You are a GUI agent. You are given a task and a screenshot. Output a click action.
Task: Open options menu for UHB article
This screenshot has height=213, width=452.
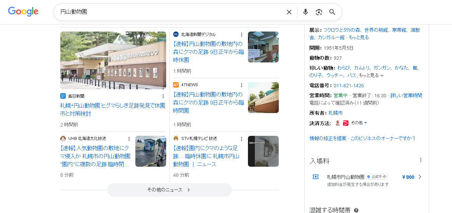(x=129, y=139)
